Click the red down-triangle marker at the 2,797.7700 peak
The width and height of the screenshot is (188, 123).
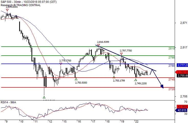pos(121,54)
